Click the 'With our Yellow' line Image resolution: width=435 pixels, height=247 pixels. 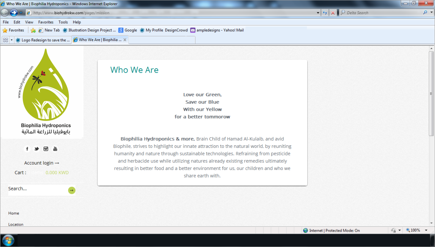(202, 109)
